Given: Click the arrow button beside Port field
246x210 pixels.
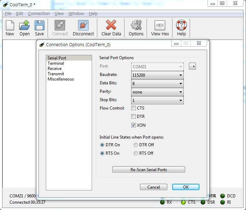Looking at the screenshot, I should pyautogui.click(x=192, y=66).
